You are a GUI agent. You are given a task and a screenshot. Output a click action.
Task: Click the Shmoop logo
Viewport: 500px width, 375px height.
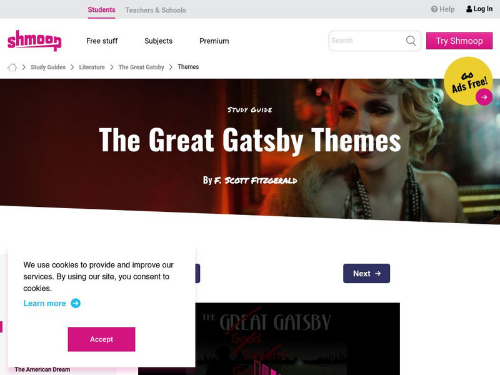(x=34, y=41)
